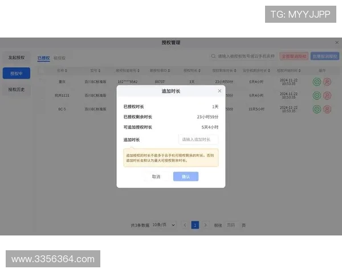Go to previous page arrow
The image size is (342, 273).
(x=185, y=225)
